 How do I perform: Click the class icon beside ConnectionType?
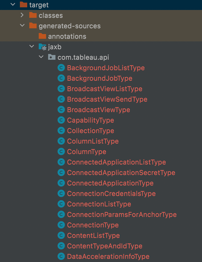tap(61, 225)
